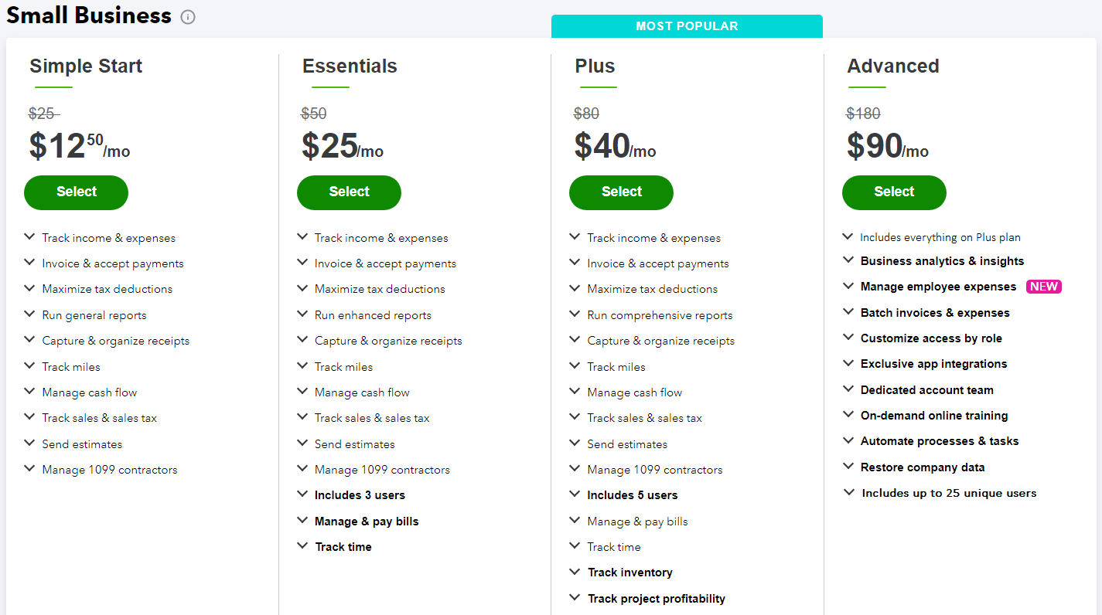Expand Track time chevron in Essentials
Screen dimensions: 1102x615
click(x=302, y=546)
